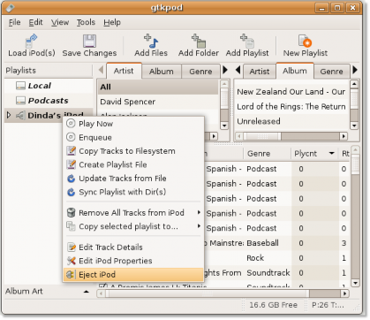Select right pane Genre tab
This screenshot has width=370, height=320.
(331, 72)
